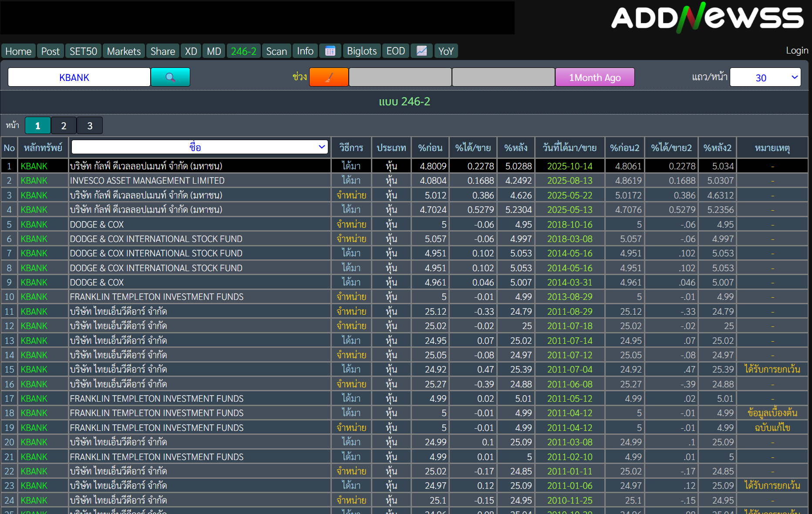
Task: Go to page 2 of results
Action: [x=64, y=126]
